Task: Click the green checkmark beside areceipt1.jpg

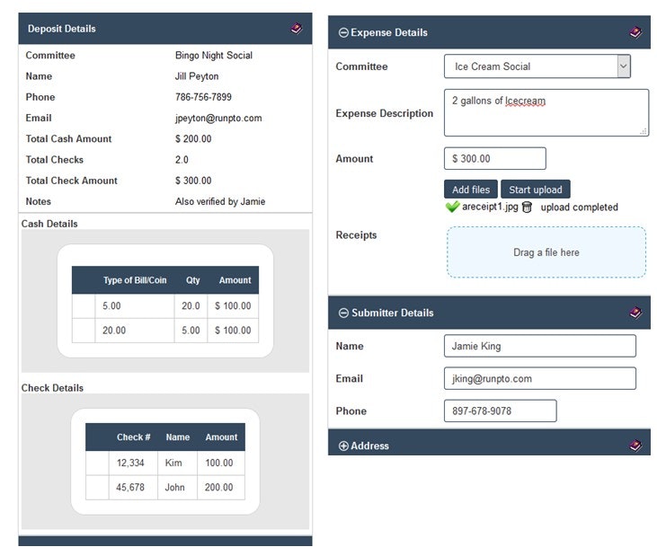Action: coord(452,207)
